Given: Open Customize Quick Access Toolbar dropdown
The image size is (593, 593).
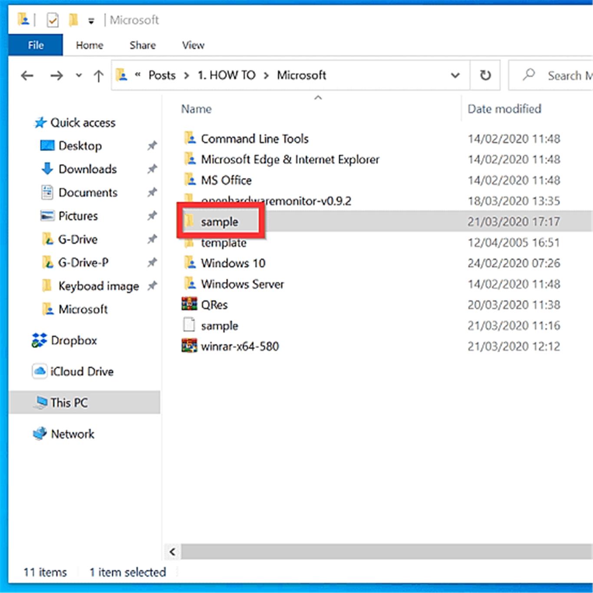Looking at the screenshot, I should coord(91,21).
